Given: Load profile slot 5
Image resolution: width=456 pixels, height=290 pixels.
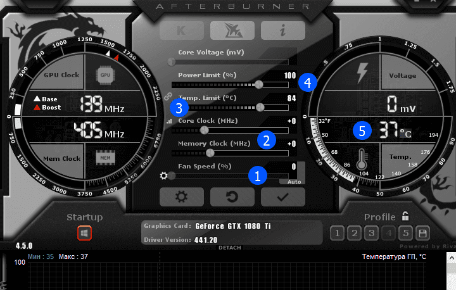Looking at the screenshot, I should (x=406, y=233).
